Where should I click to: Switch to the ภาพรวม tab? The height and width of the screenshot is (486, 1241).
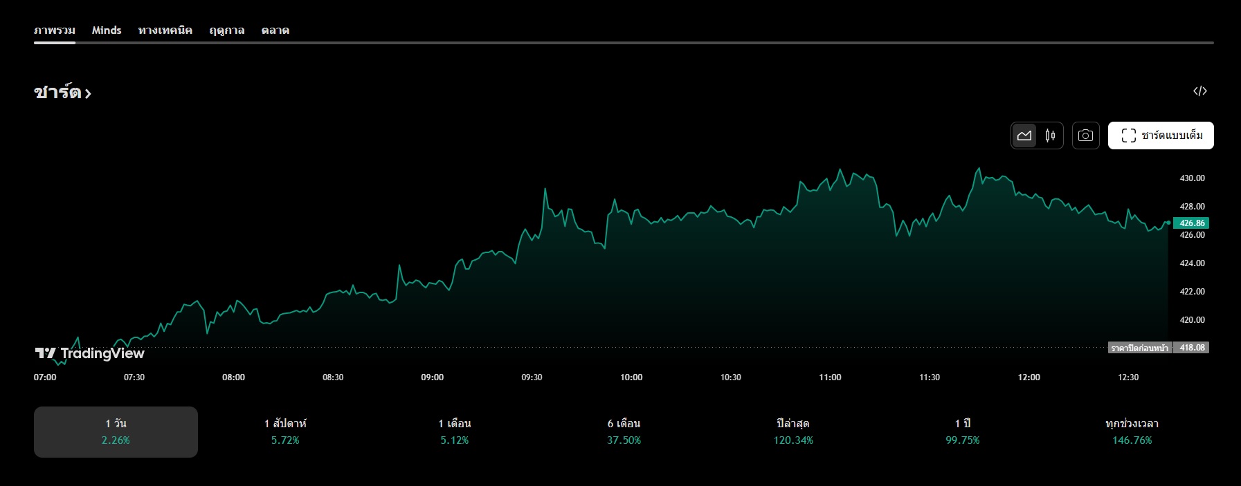pyautogui.click(x=55, y=30)
